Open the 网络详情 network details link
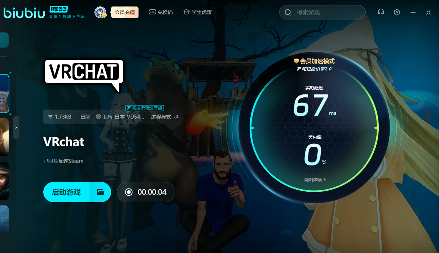 (315, 179)
